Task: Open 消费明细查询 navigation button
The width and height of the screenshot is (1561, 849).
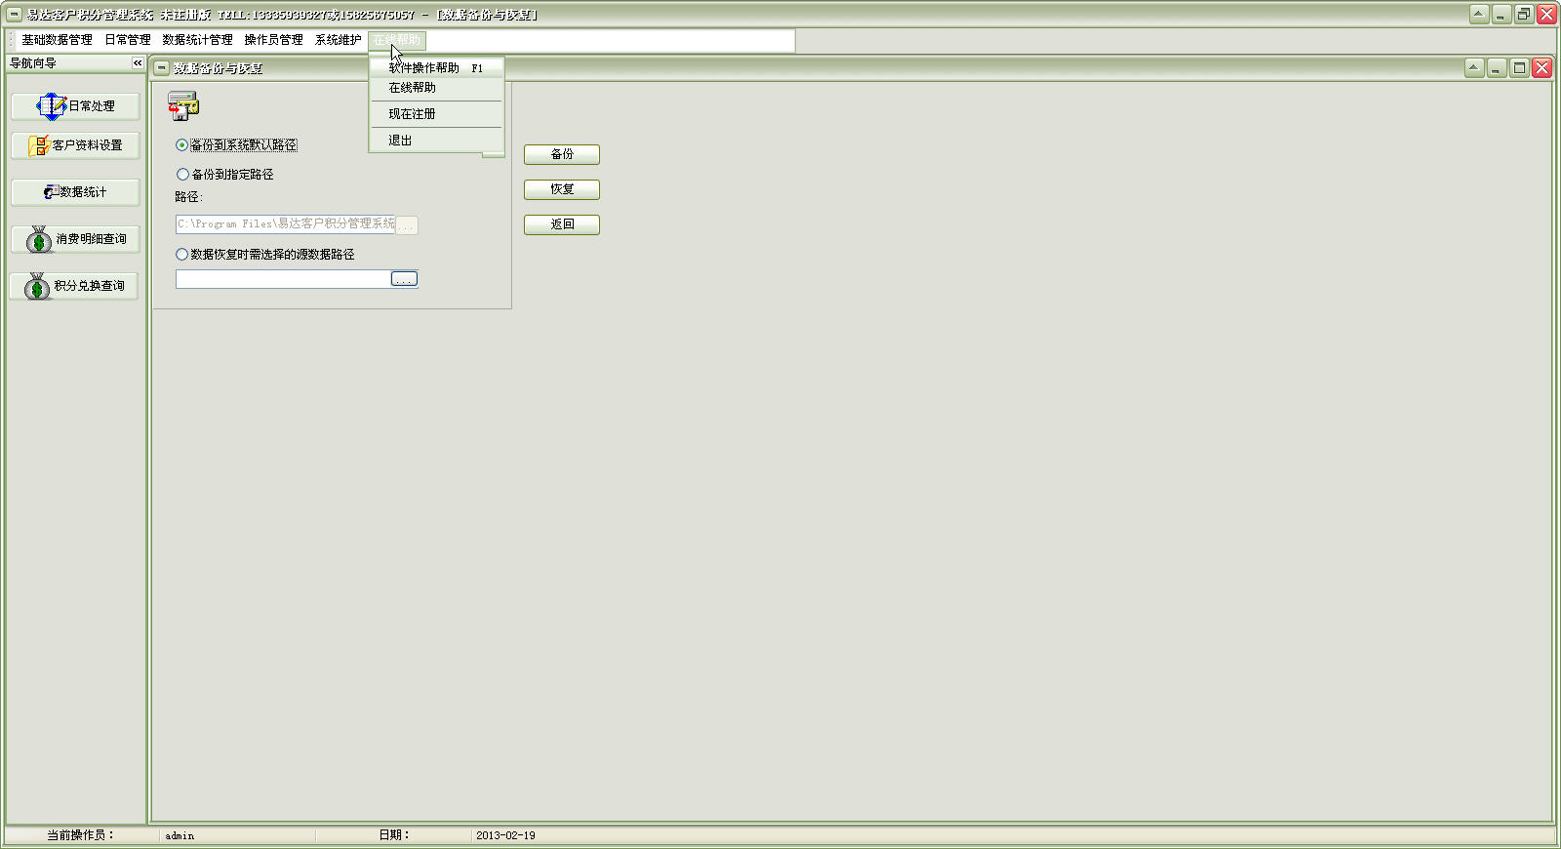Action: coord(75,239)
